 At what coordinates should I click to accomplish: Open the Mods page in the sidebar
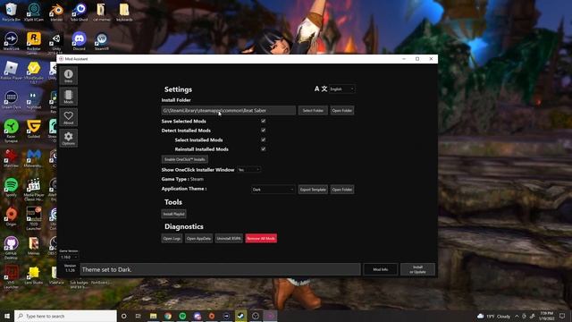pyautogui.click(x=69, y=97)
